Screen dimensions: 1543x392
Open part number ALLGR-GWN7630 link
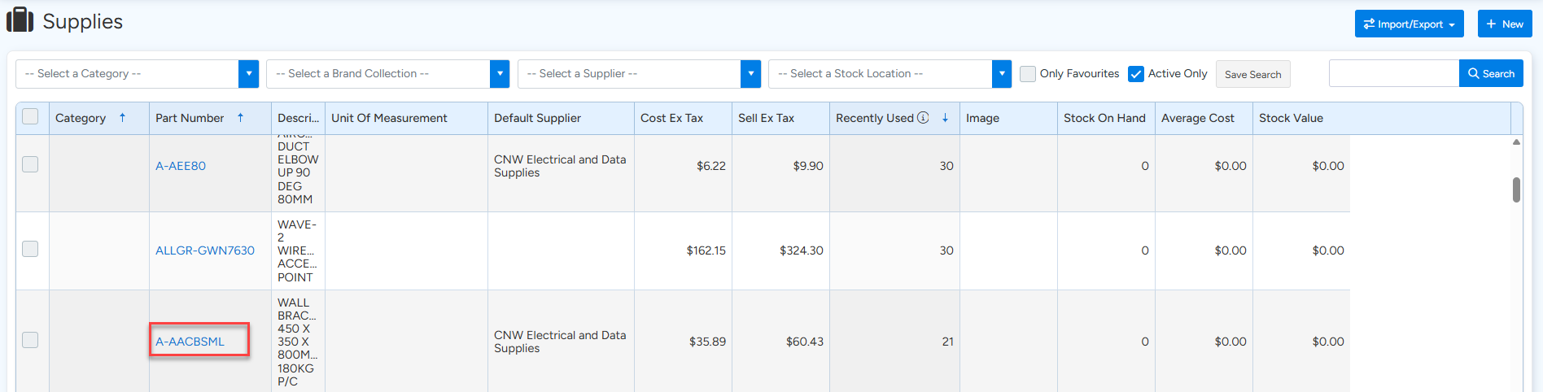point(204,250)
